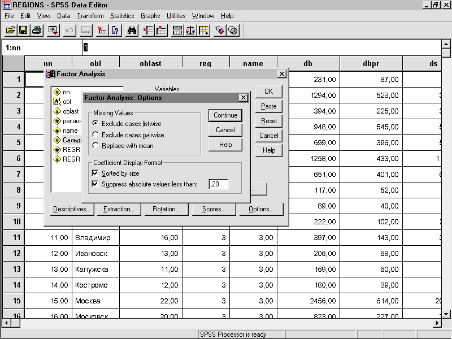
Task: Click Help in the Factor Analysis dialog
Action: click(269, 150)
